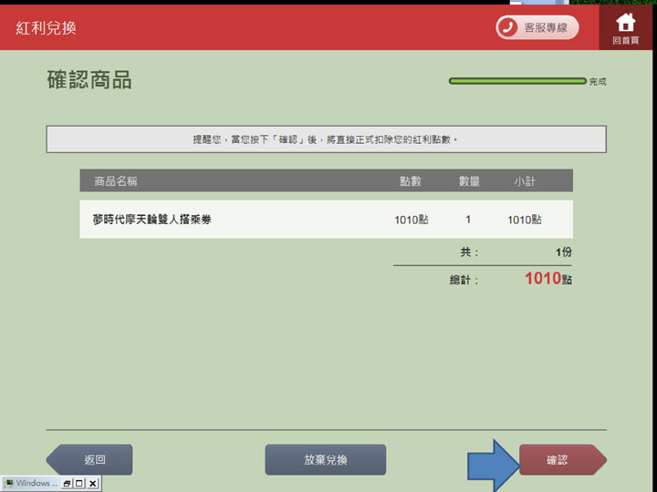Viewport: 657px width, 492px height.
Task: Select the 夢時代摩天輪雙人搭乘券 item name
Action: tap(152, 220)
